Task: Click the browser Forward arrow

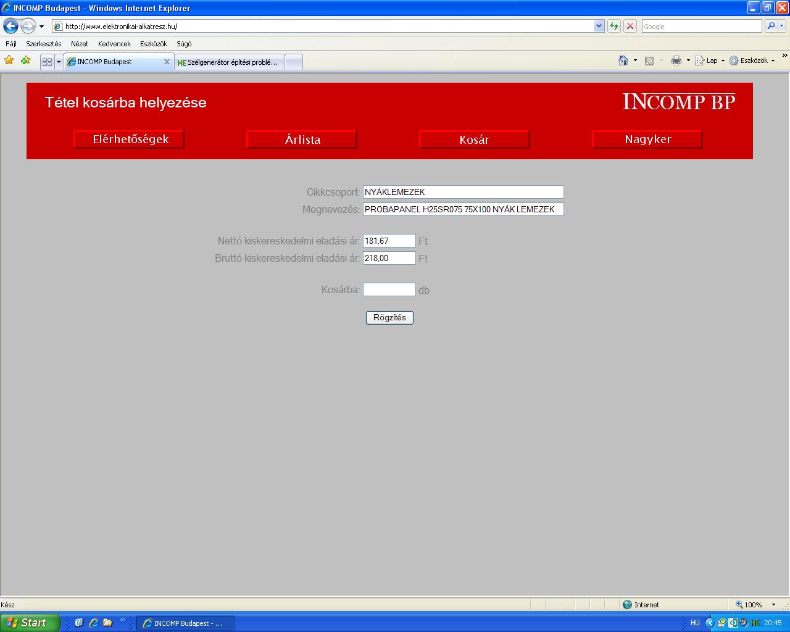Action: [x=28, y=26]
